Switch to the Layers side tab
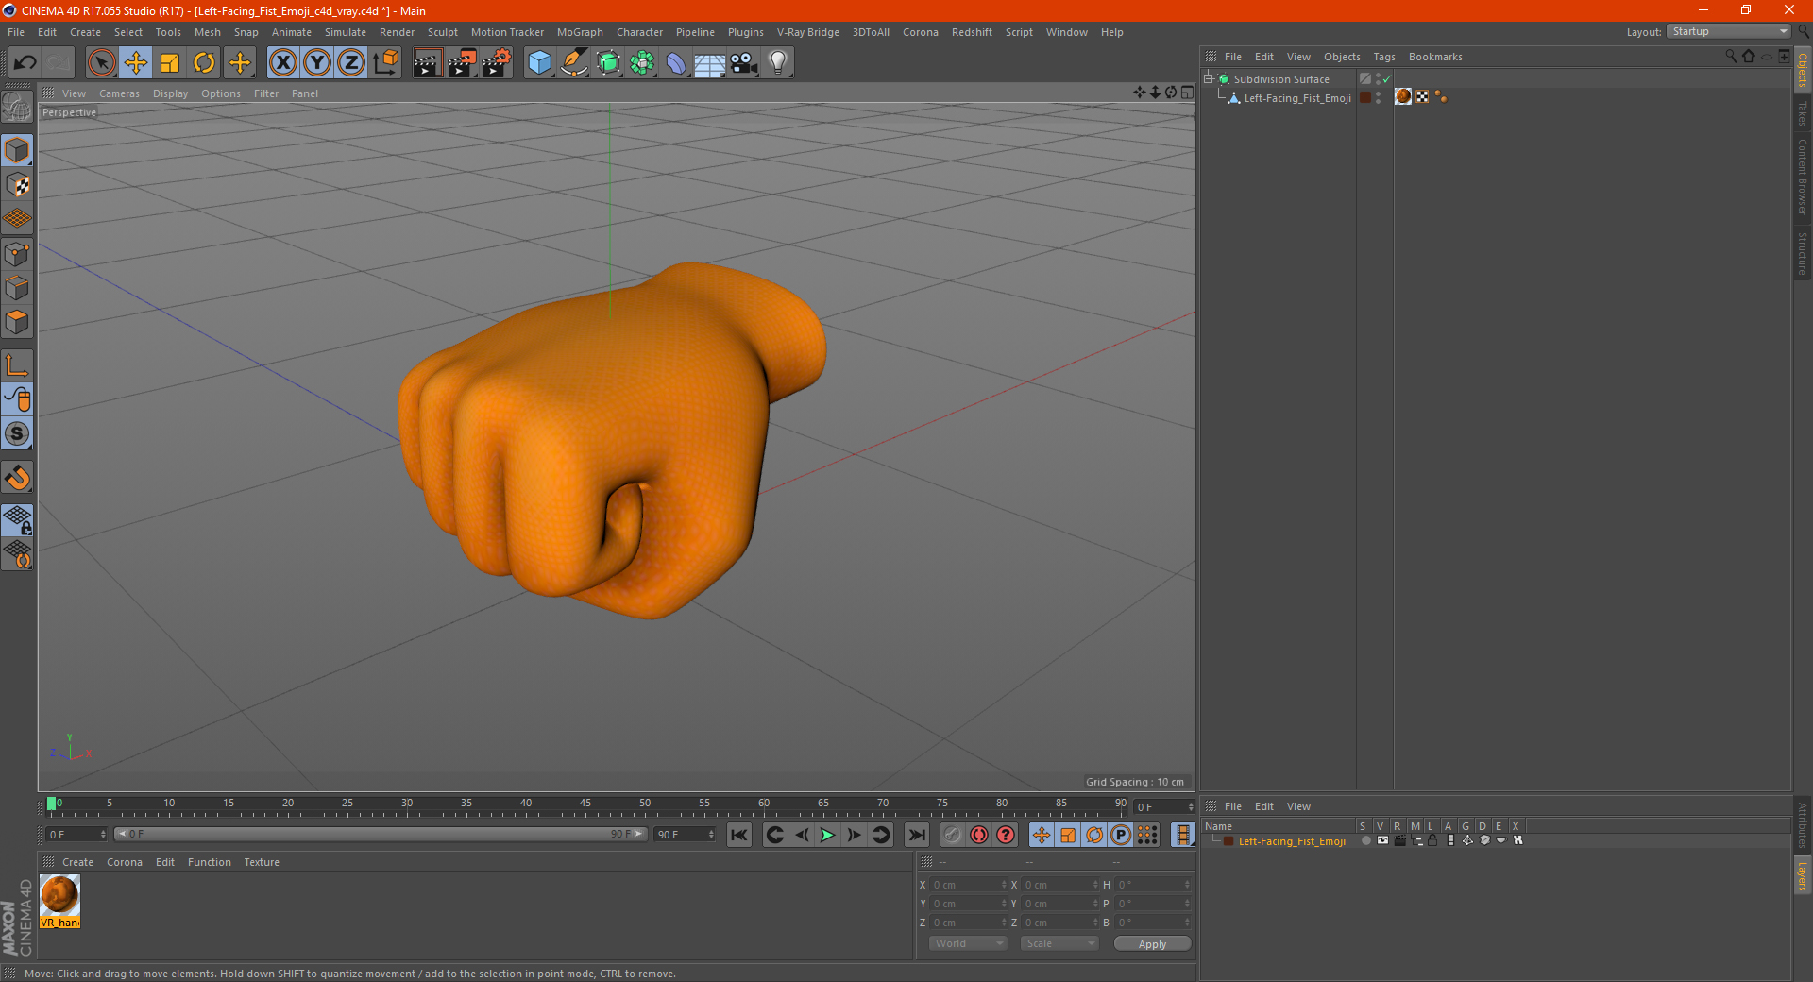The image size is (1813, 982). [x=1803, y=875]
